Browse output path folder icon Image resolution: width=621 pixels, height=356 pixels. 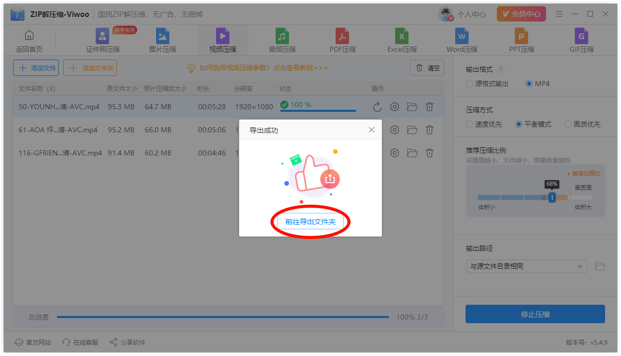[600, 266]
